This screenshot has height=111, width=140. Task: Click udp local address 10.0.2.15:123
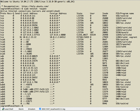pyautogui.click(x=30, y=70)
